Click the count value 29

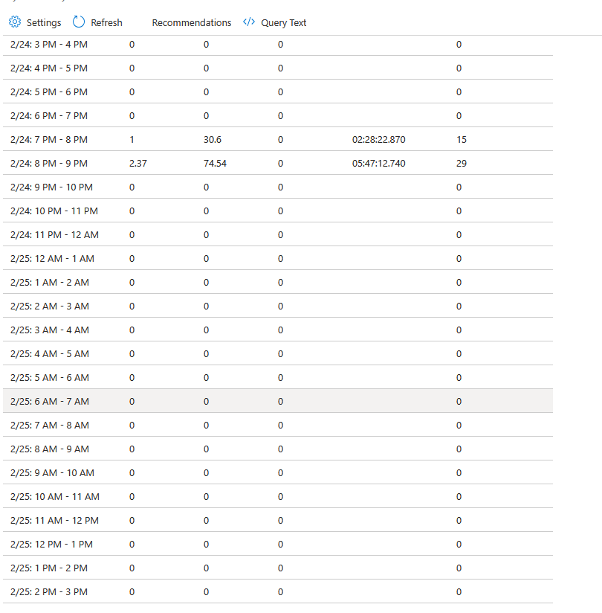pyautogui.click(x=462, y=164)
